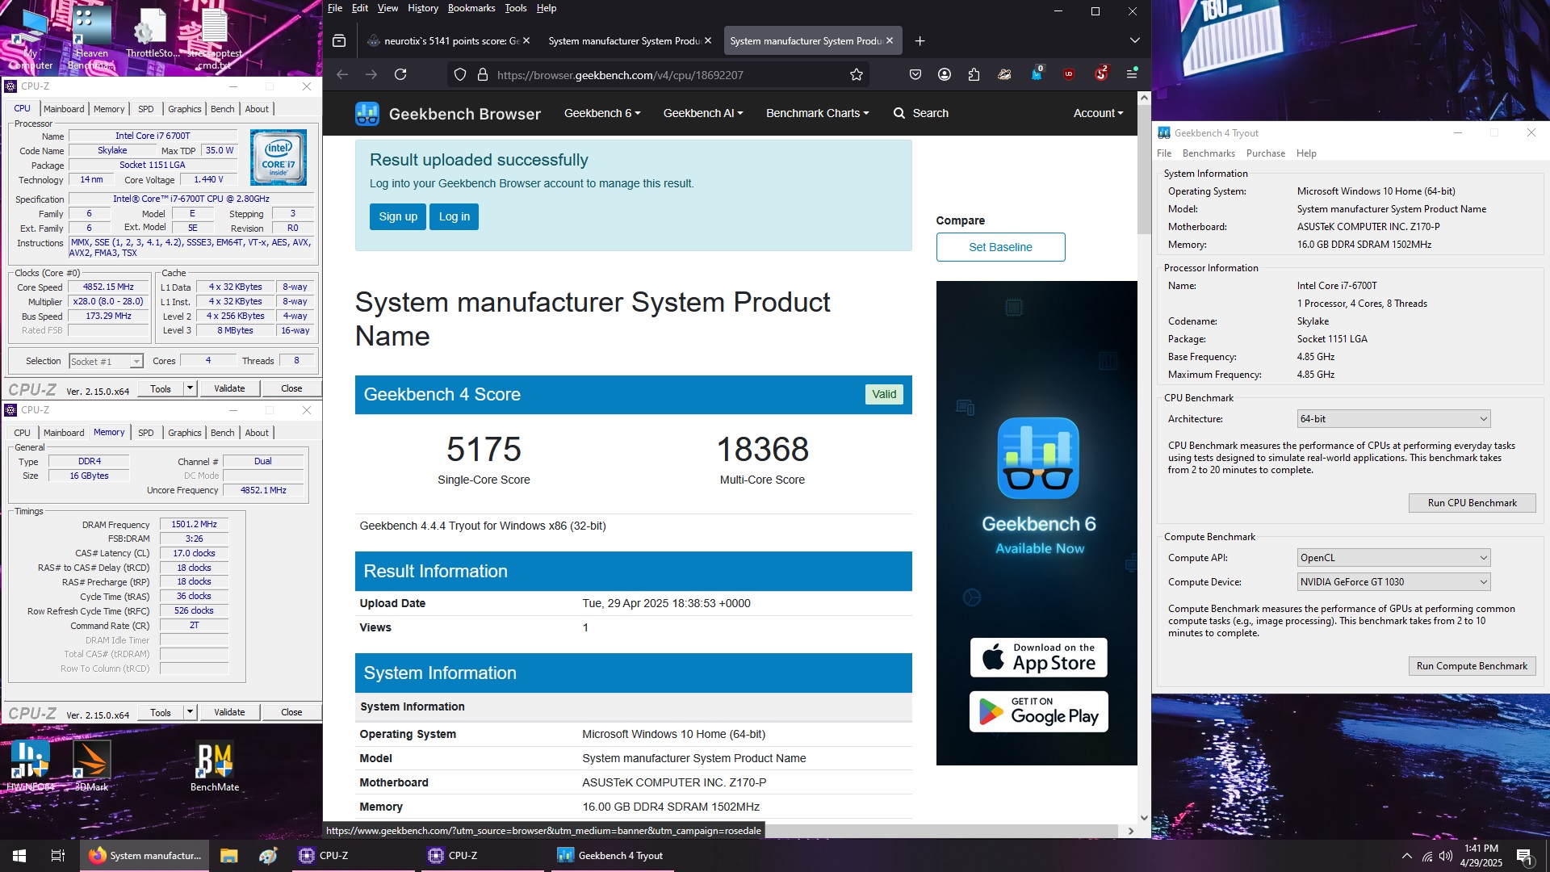Viewport: 1550px width, 872px height.
Task: List all tabs with the browser chevron
Action: (1134, 40)
